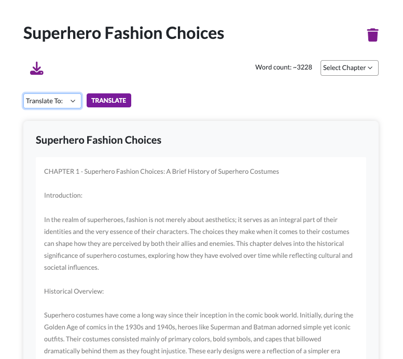Click the CHAPTER 1 title line

coord(161,171)
